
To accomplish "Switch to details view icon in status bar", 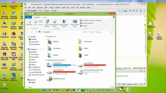I will [x=110, y=87].
